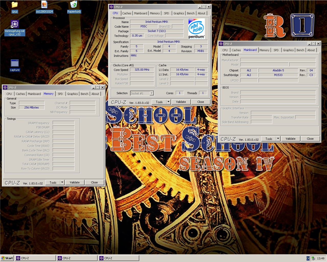The width and height of the screenshot is (327, 262).
Task: Expand the Socket #1 selection dropdown
Action: click(152, 93)
